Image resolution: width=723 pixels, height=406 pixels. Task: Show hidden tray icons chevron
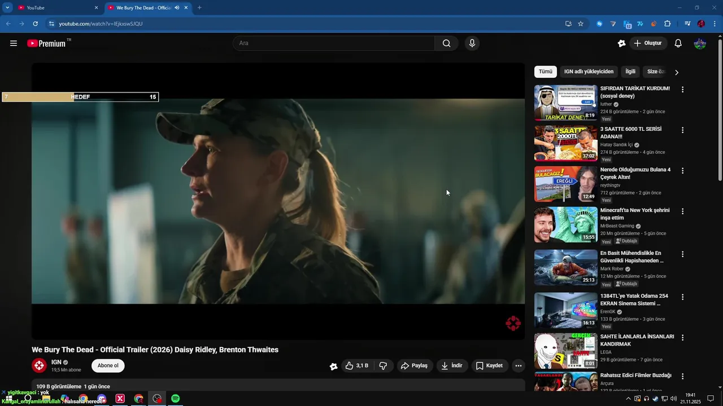pos(628,399)
